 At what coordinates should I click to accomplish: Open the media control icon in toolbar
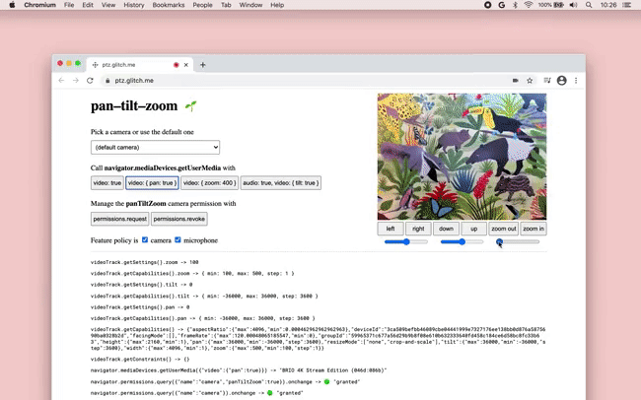546,80
